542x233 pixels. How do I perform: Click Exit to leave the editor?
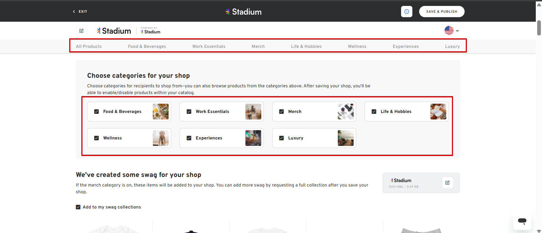click(80, 12)
